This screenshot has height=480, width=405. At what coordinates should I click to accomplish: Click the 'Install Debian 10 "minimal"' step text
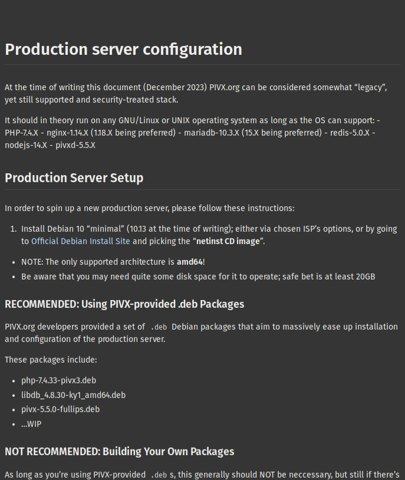pos(209,235)
